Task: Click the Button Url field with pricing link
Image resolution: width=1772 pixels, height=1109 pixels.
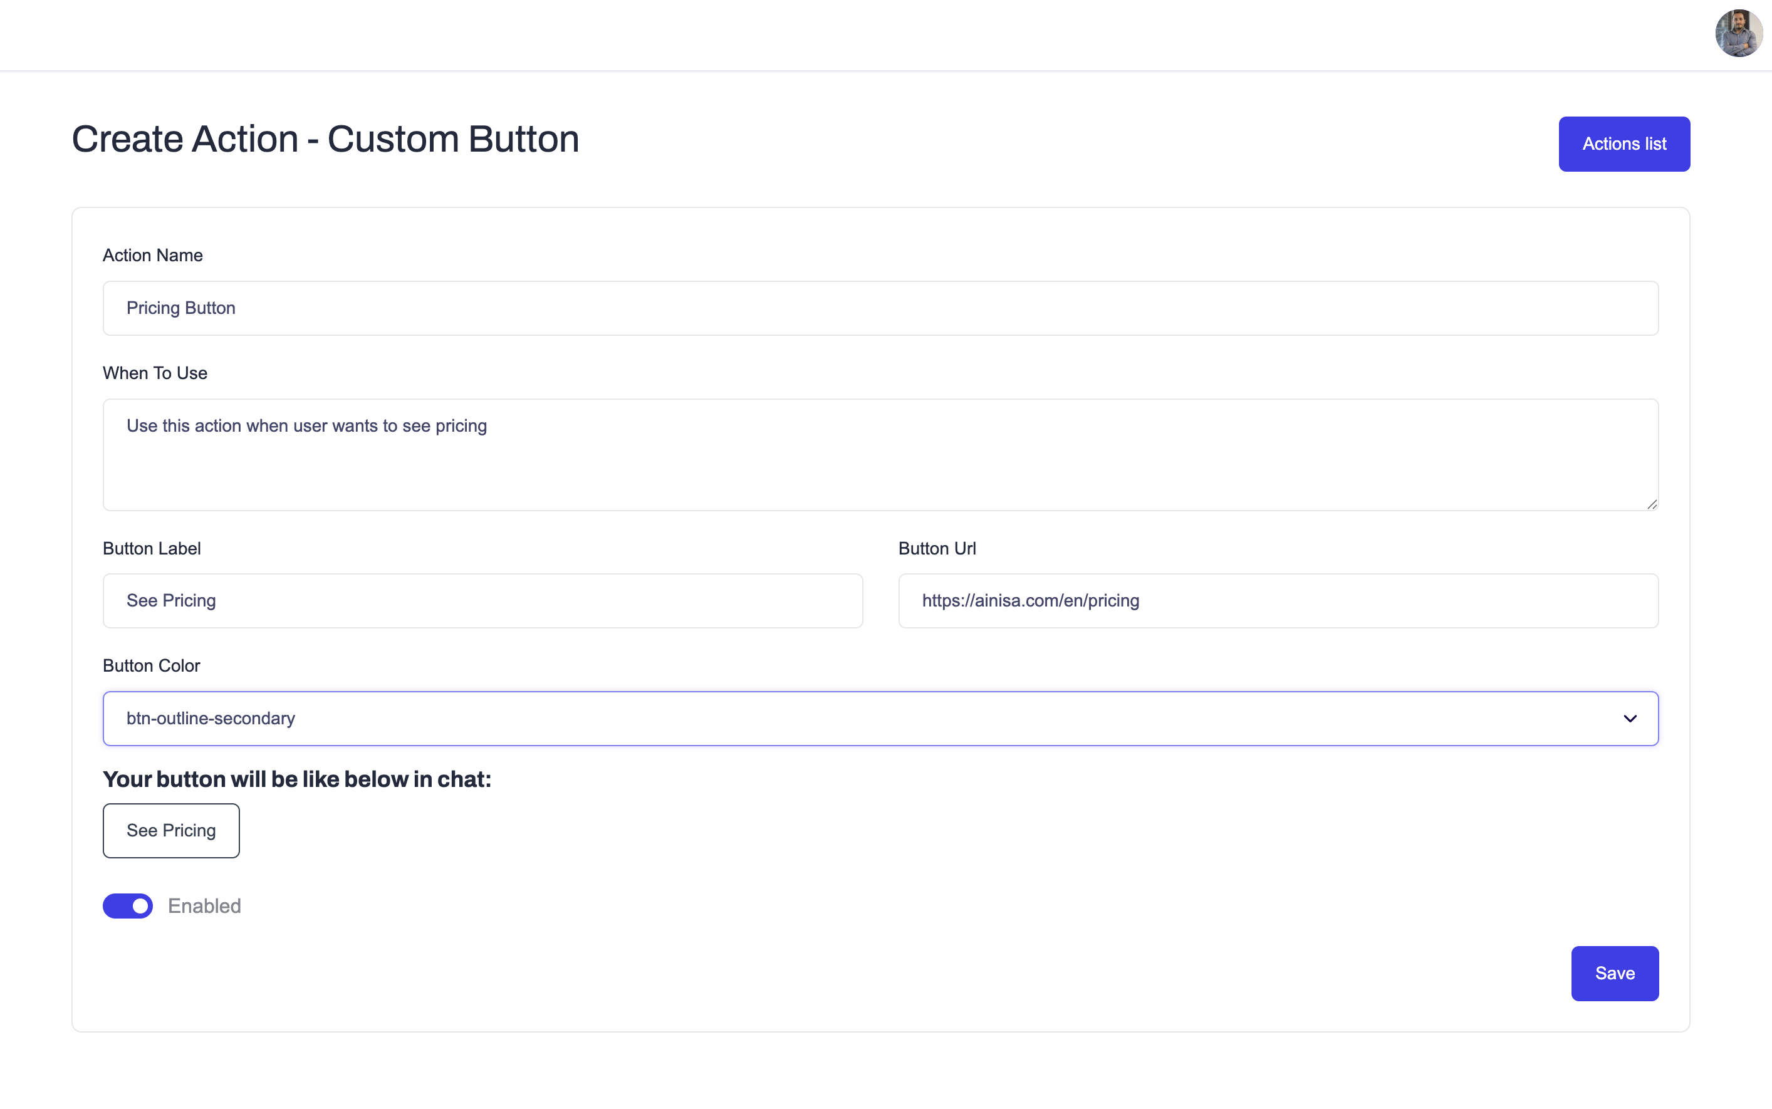Action: click(x=1278, y=600)
